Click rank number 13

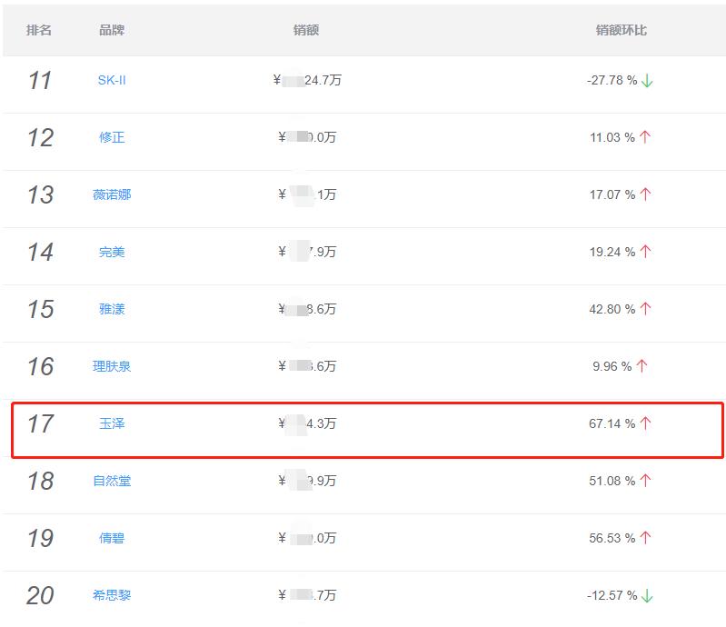click(x=40, y=195)
